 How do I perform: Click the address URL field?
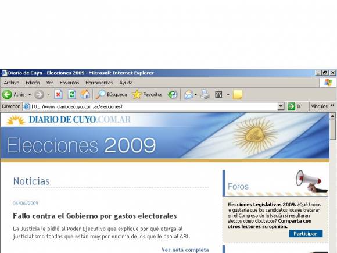pyautogui.click(x=153, y=106)
